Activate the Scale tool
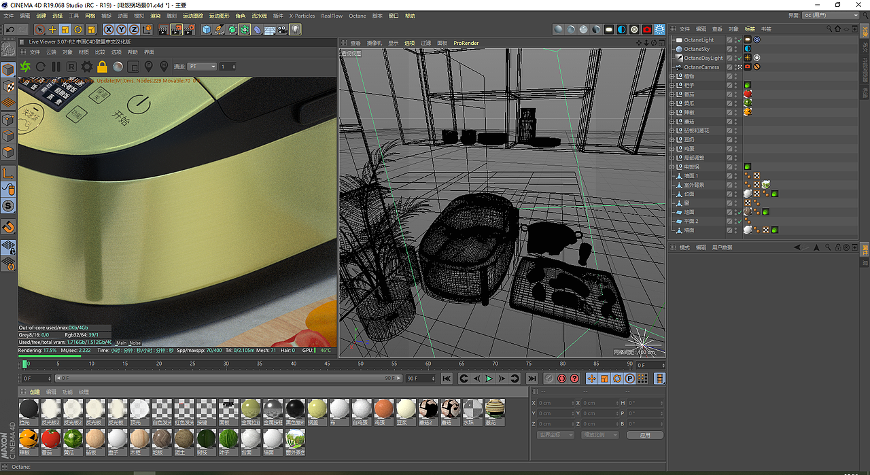Screen dimensions: 870x475 coord(65,29)
